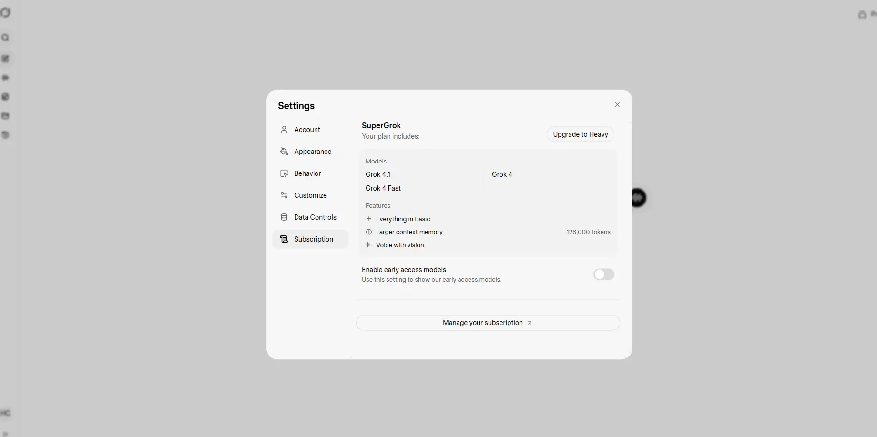
Task: Click the Voice with vision waveform icon
Action: click(x=369, y=245)
